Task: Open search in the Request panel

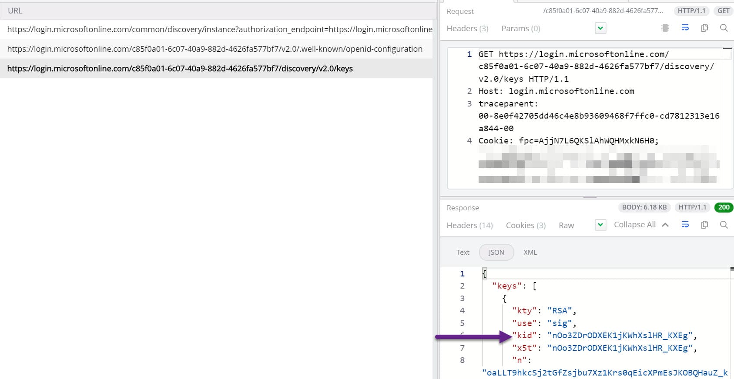Action: click(x=724, y=28)
